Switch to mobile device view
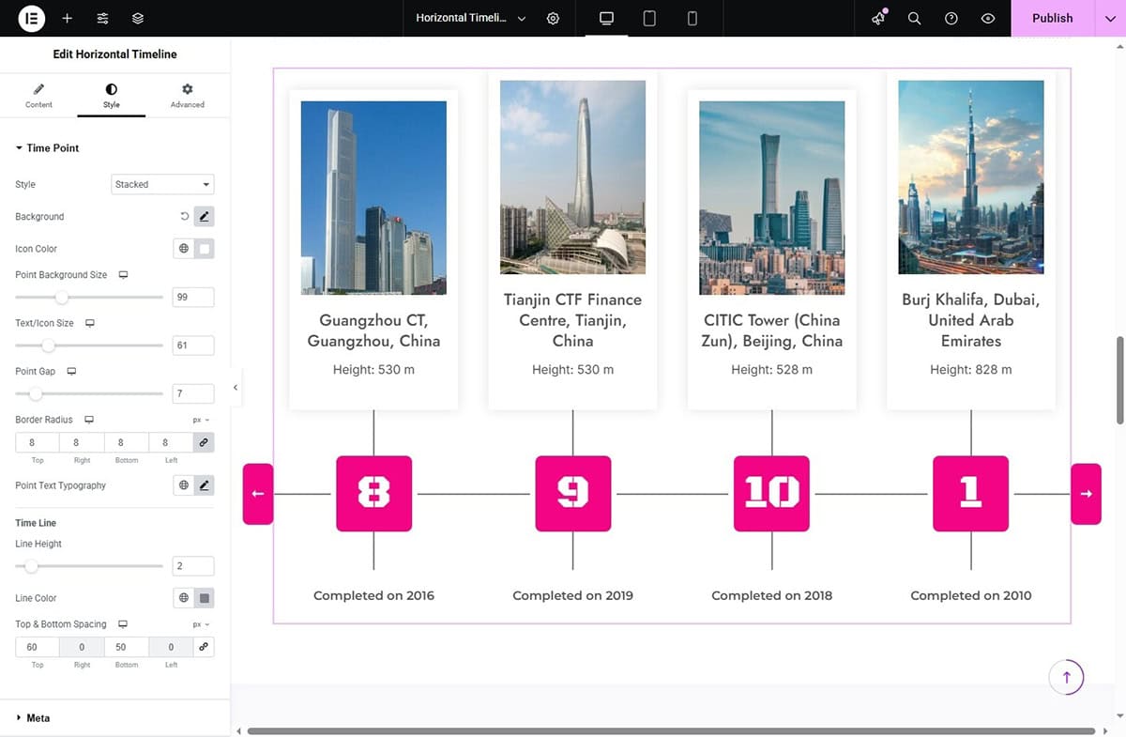Image resolution: width=1126 pixels, height=737 pixels. [x=692, y=18]
